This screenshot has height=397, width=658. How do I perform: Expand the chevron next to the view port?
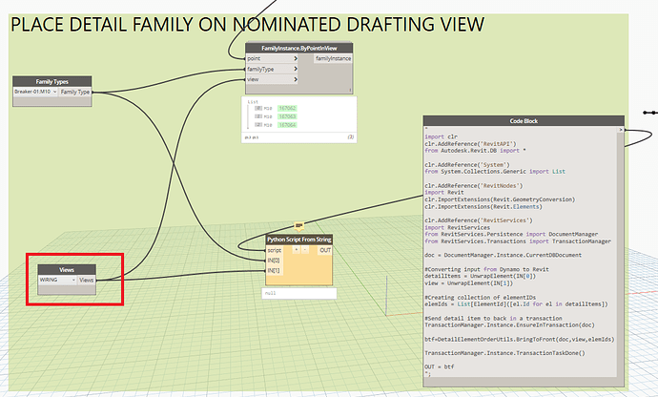[x=296, y=79]
